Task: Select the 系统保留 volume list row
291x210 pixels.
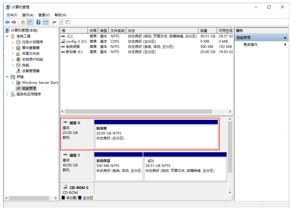Action: (x=146, y=47)
